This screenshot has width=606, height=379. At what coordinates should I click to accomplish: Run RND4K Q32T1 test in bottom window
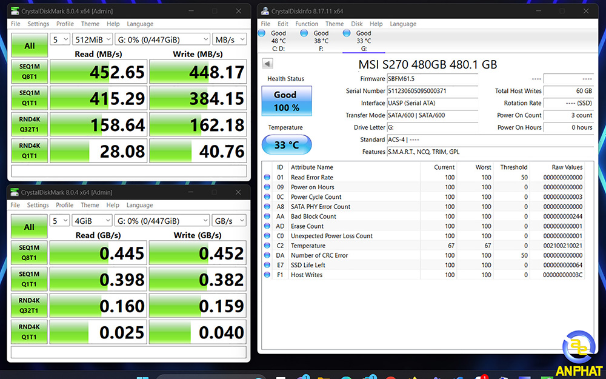pos(29,305)
